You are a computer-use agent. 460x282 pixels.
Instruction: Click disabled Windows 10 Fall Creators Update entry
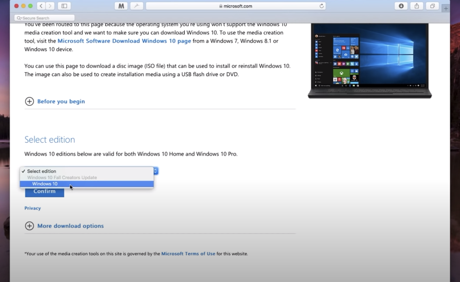pyautogui.click(x=87, y=178)
